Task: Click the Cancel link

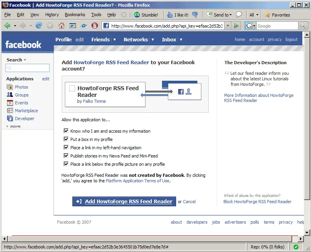Action: coord(189,202)
